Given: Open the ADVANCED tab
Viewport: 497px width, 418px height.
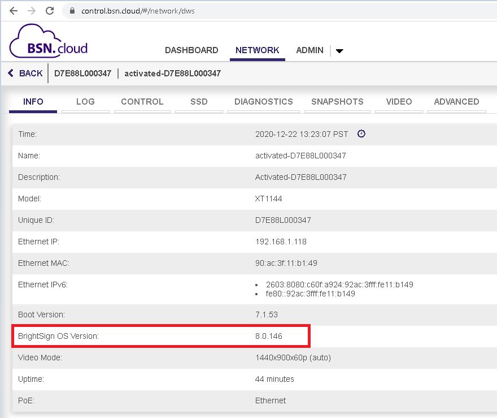Looking at the screenshot, I should (456, 102).
